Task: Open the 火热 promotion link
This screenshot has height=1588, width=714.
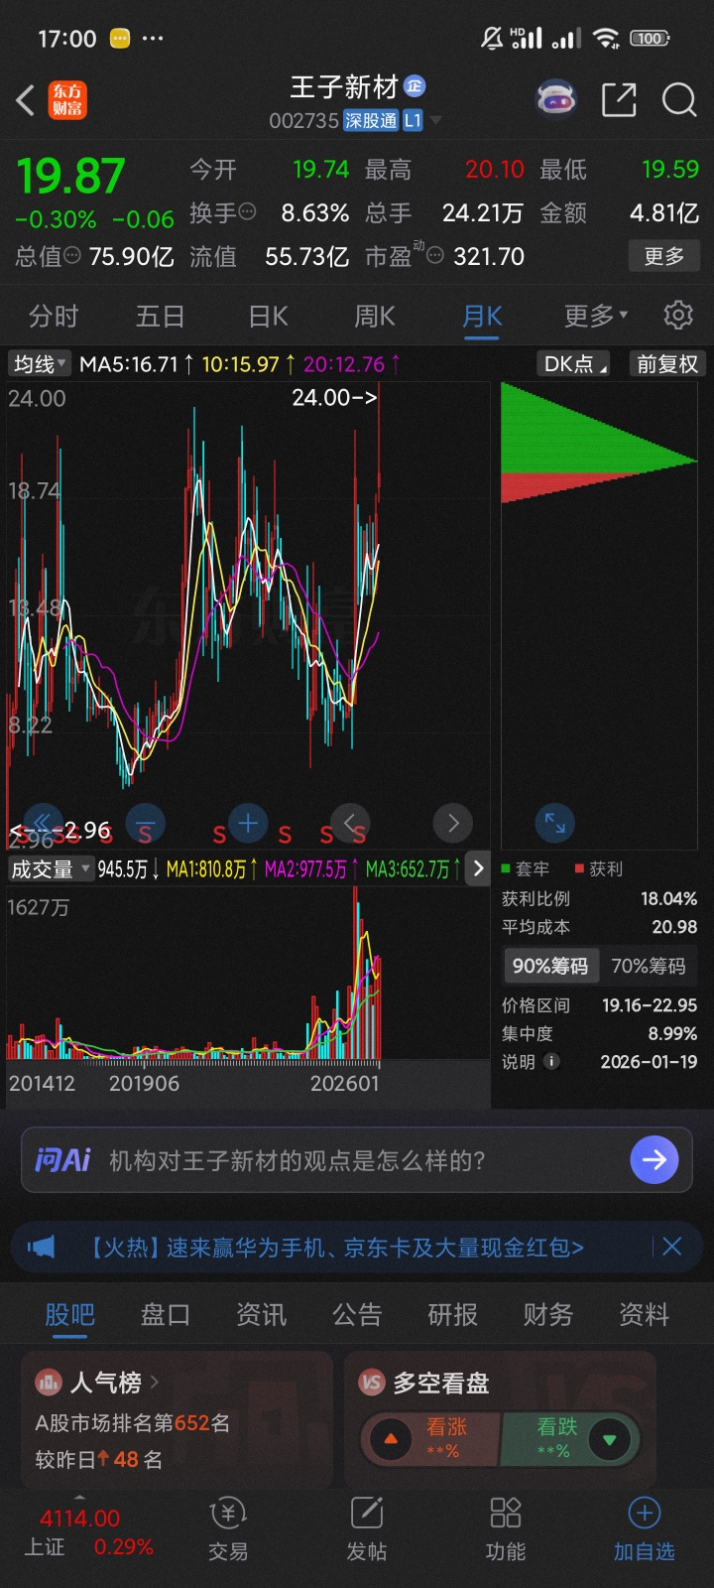Action: 335,1247
